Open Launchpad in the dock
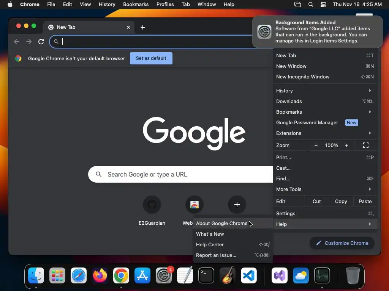 pos(57,275)
